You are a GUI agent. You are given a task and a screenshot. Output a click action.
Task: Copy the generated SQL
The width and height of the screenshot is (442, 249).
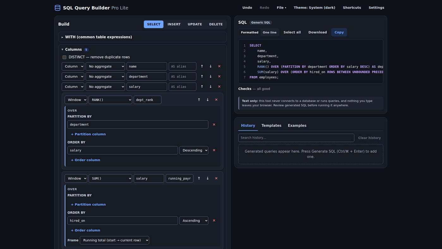(339, 32)
